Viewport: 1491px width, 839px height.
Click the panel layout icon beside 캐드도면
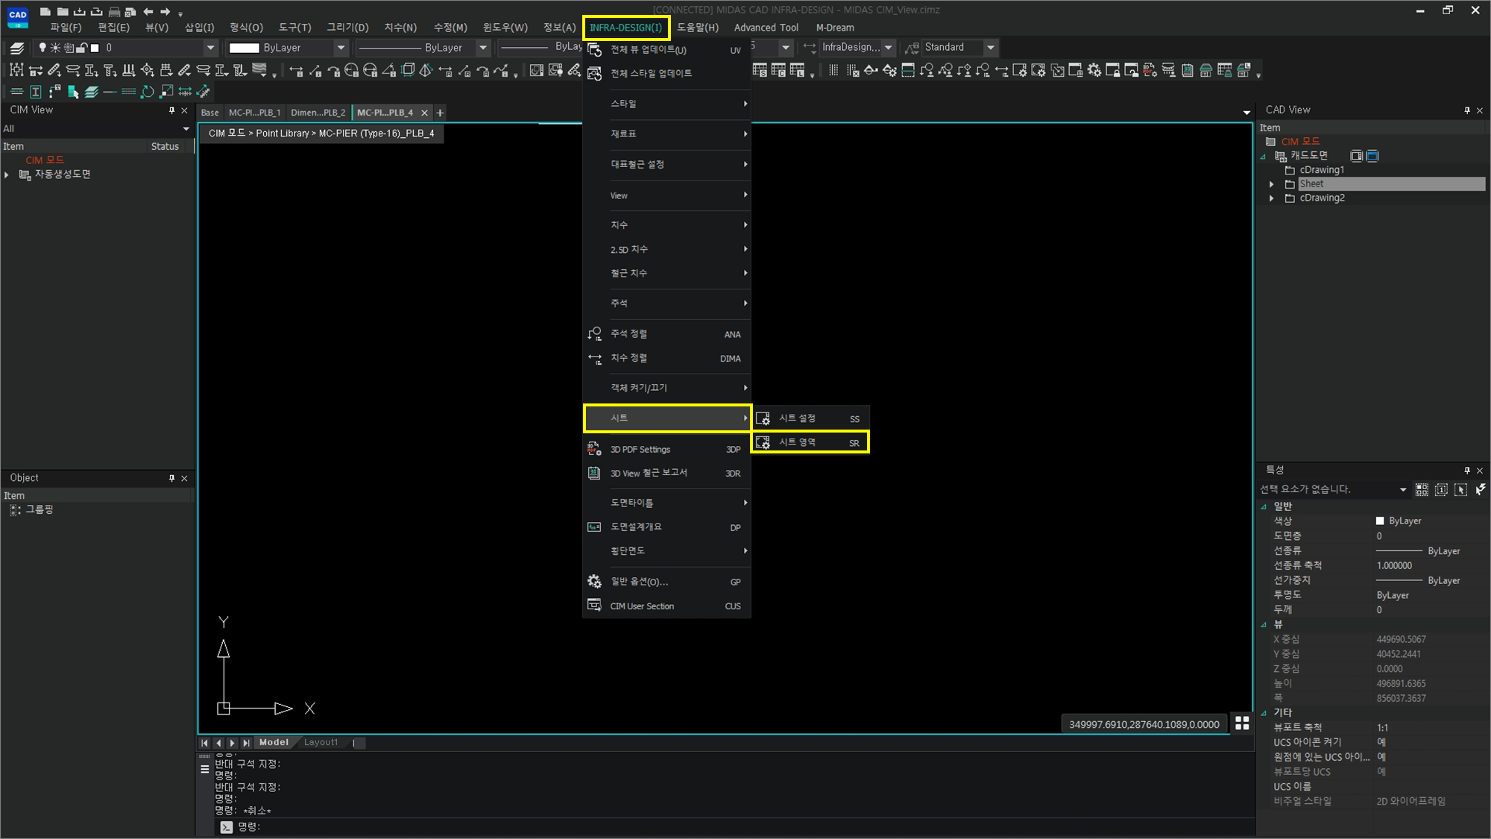tap(1357, 156)
